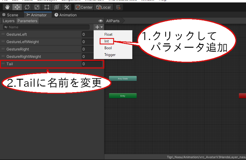Select the Rect transform tool
The height and width of the screenshot is (160, 246).
[47, 7]
